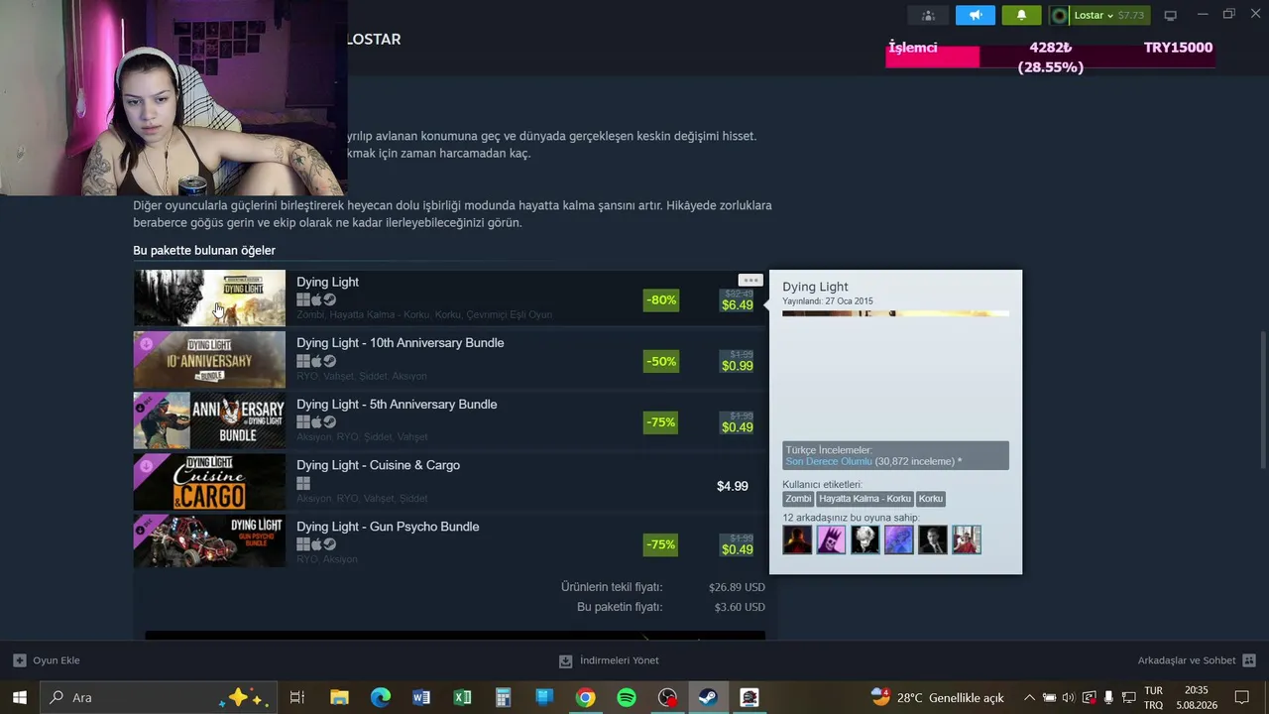This screenshot has height=714, width=1269.
Task: Click the $0.99 price of 10th Anniversary Bundle
Action: click(x=737, y=366)
